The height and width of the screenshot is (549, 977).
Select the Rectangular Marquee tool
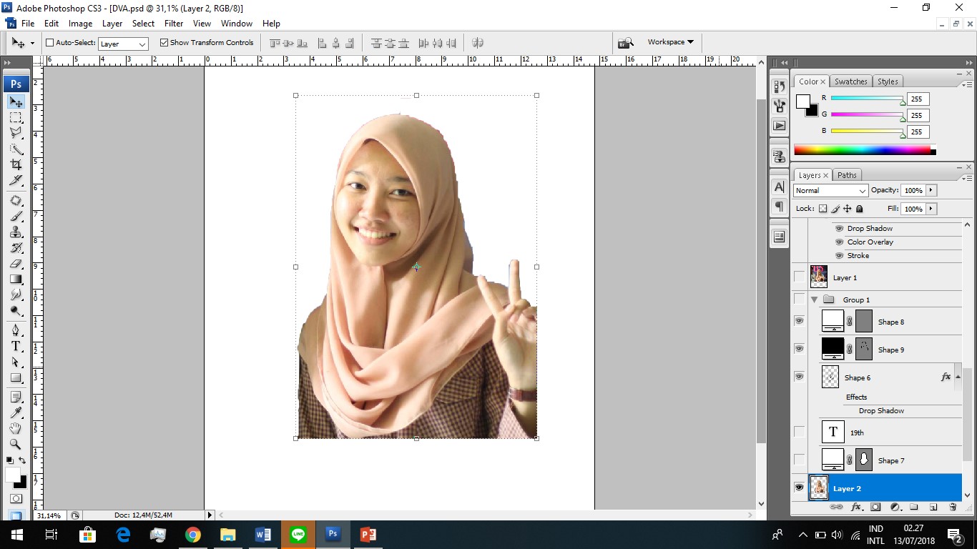16,117
